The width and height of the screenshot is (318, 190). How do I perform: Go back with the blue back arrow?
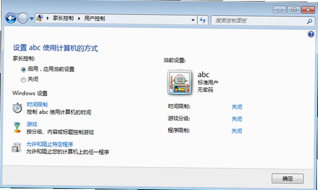click(11, 18)
